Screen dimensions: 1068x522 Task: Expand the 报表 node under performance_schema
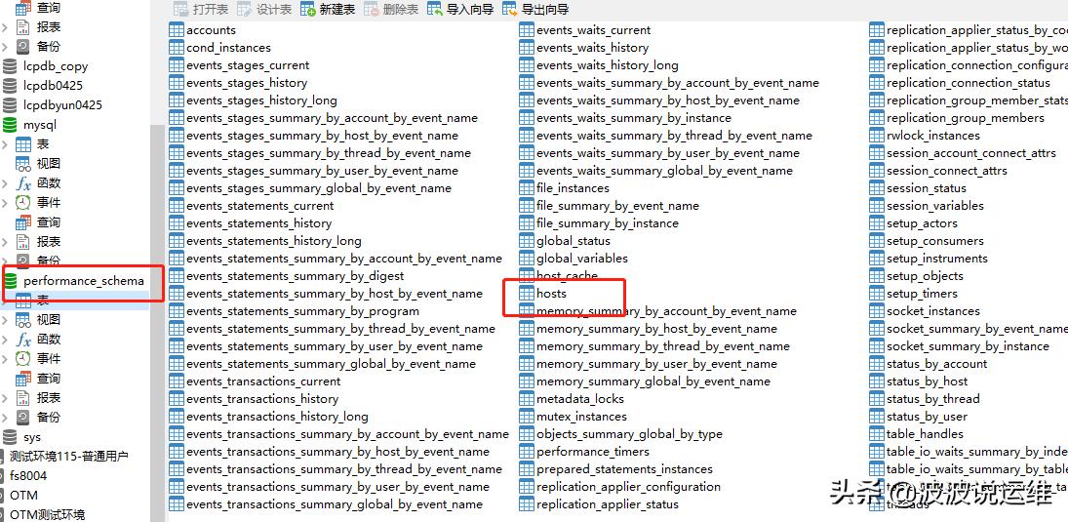point(5,398)
